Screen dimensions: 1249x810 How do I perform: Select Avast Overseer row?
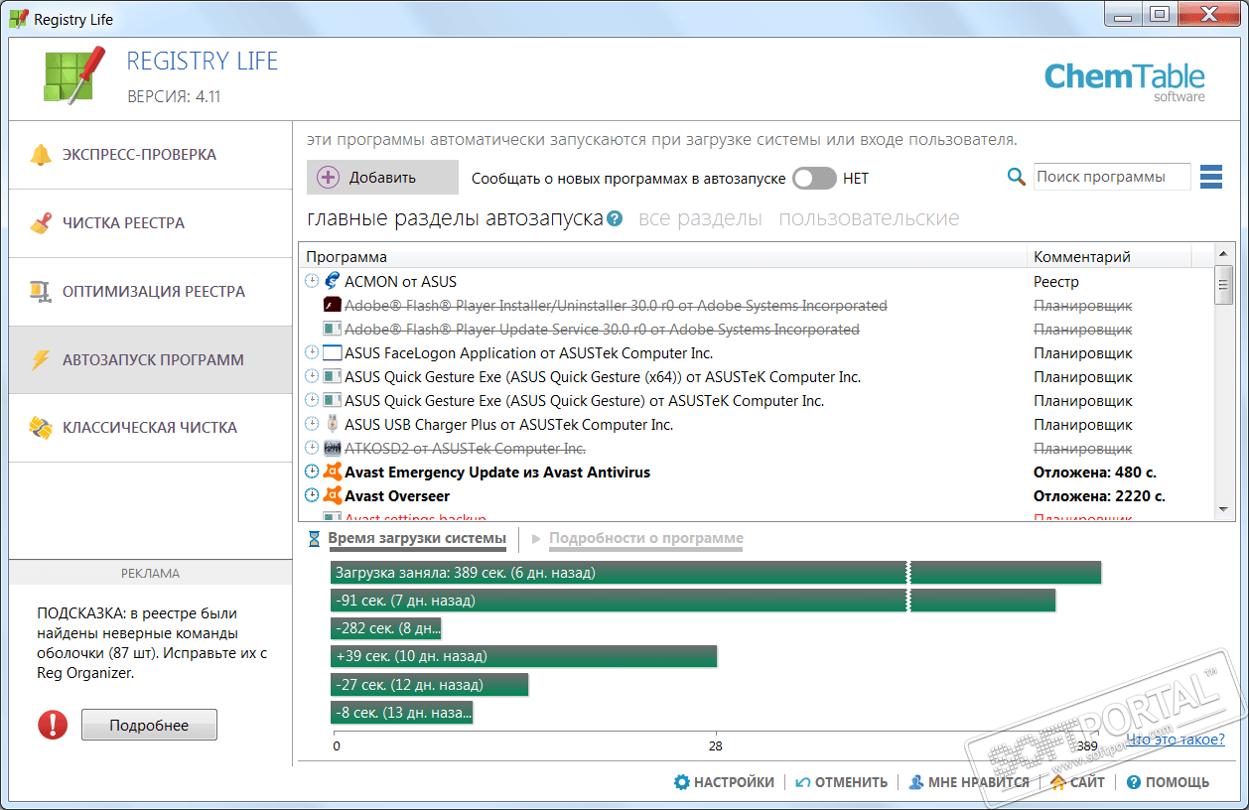point(757,496)
